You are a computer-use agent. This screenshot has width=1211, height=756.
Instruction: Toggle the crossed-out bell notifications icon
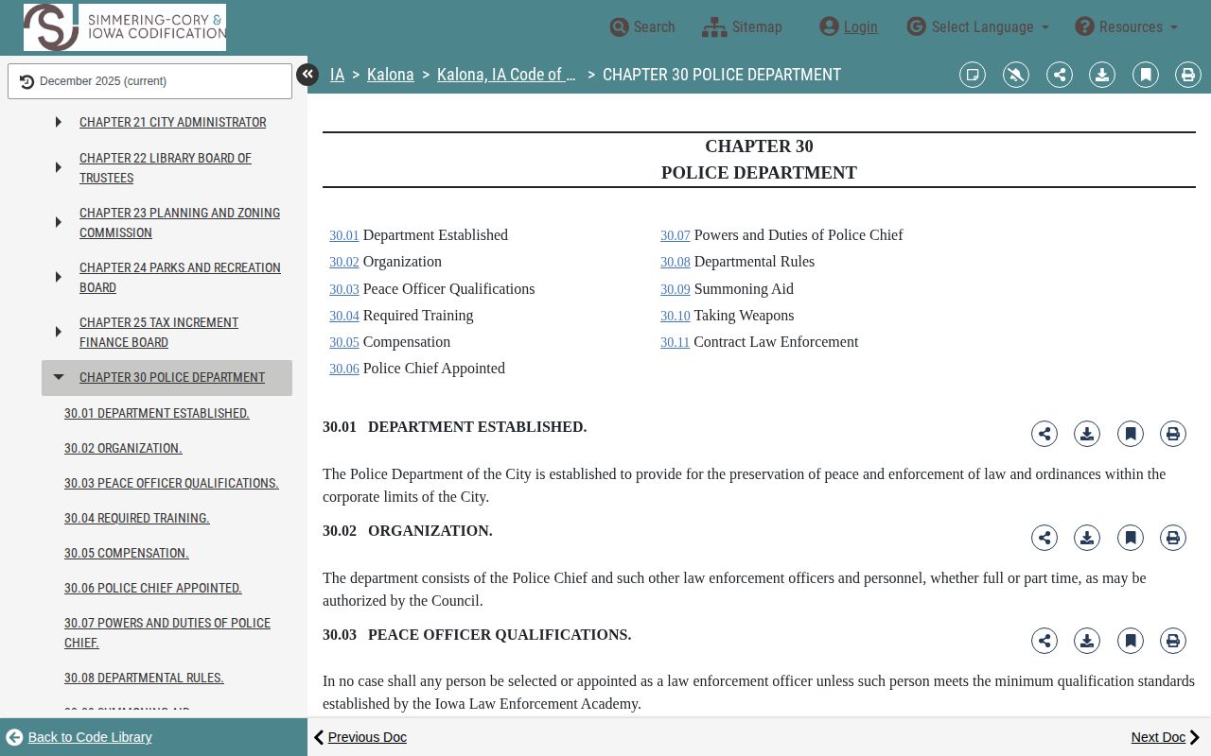(x=1016, y=75)
